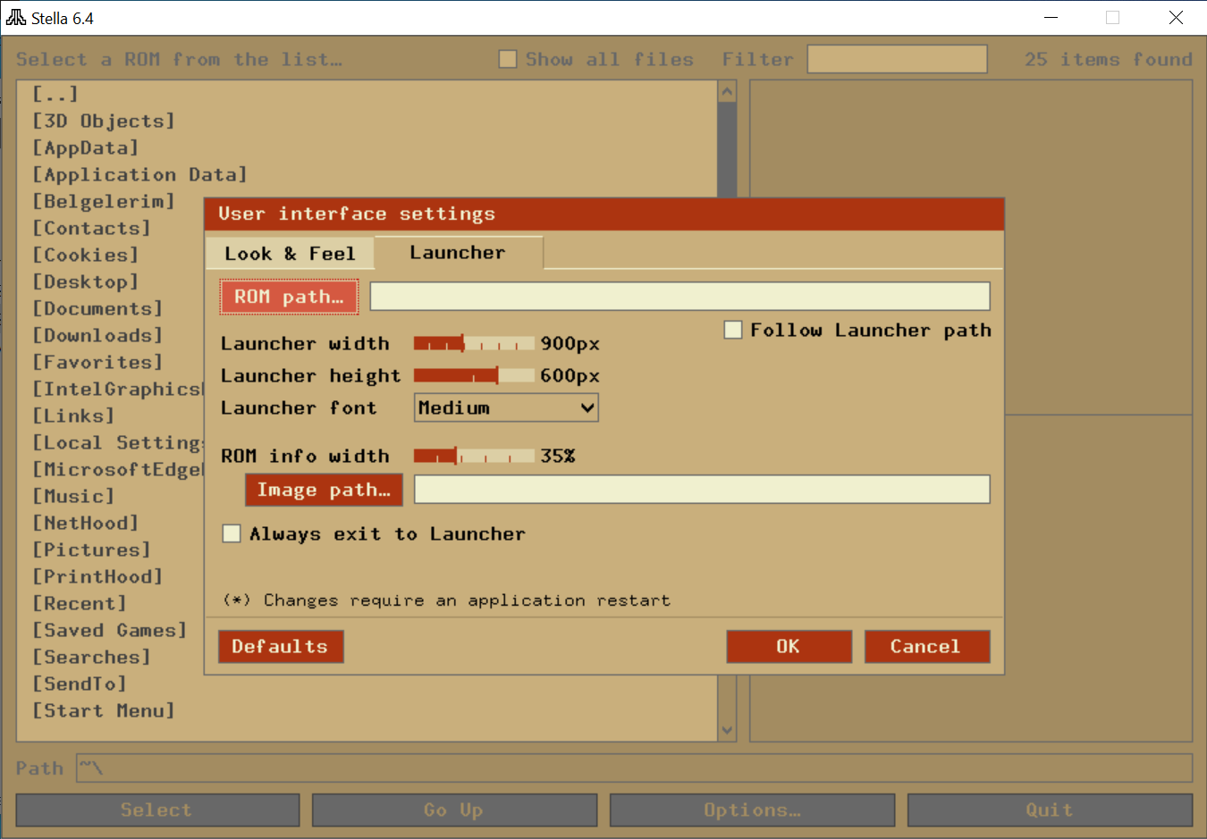Screen dimensions: 1207x839
Task: Click the Filter input field
Action: tap(897, 59)
